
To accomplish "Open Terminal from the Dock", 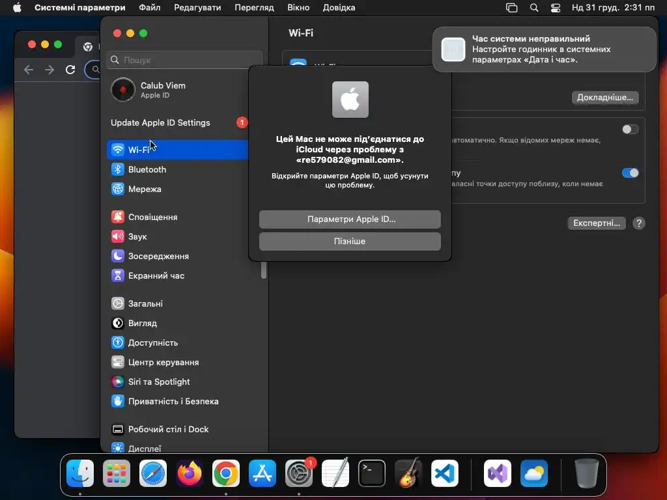I will pos(372,473).
